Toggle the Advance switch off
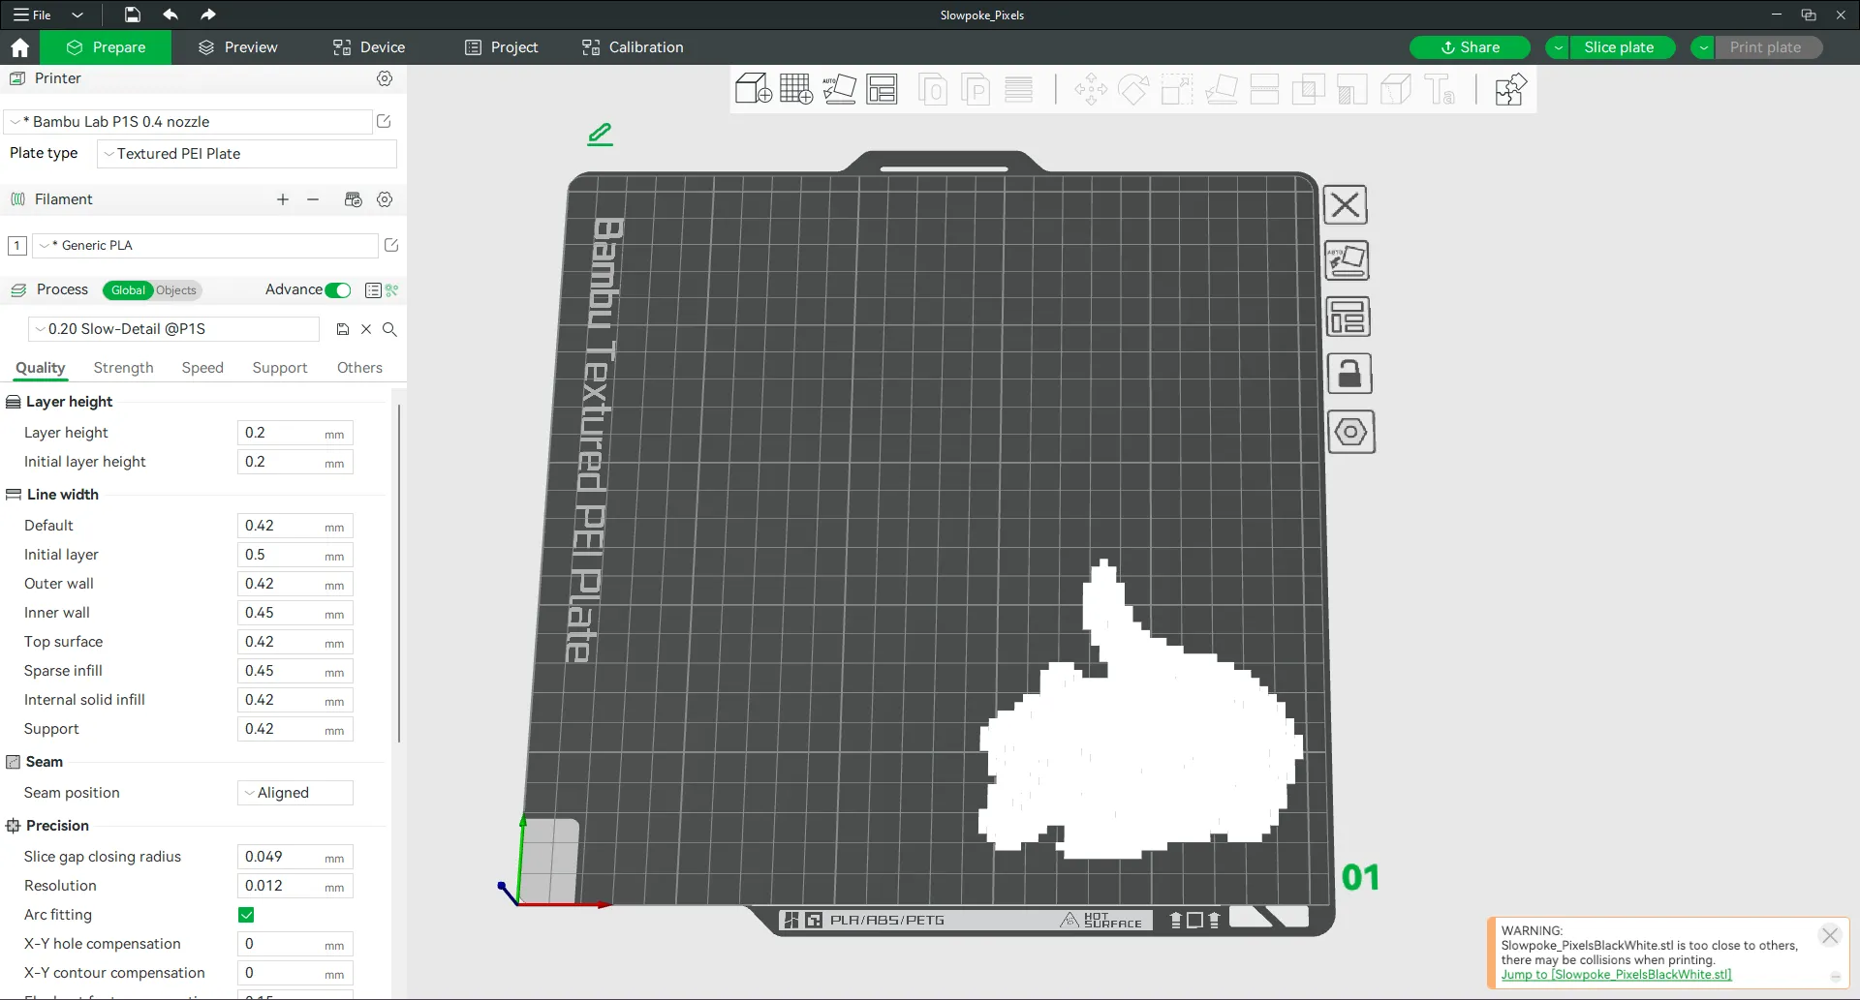The image size is (1860, 1000). [338, 290]
